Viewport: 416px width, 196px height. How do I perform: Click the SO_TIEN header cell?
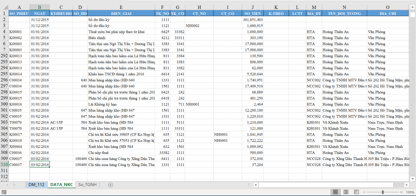pos(253,13)
